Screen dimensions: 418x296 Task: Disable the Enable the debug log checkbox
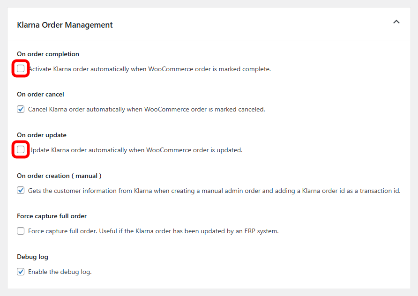pos(21,272)
